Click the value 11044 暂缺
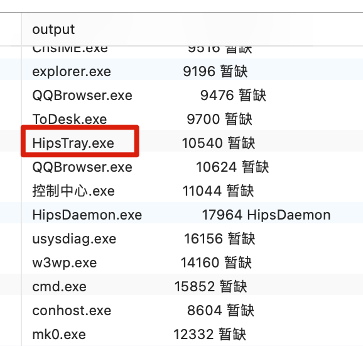 click(219, 191)
